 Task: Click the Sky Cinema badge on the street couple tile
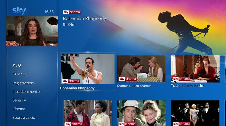74,124
